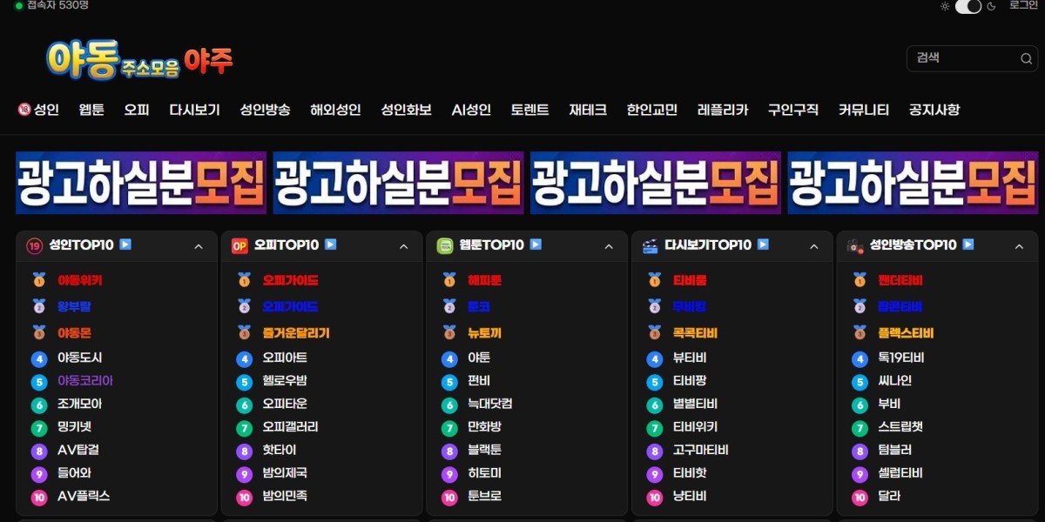This screenshot has height=522, width=1045.
Task: Open the 냥티비 link
Action: (690, 497)
